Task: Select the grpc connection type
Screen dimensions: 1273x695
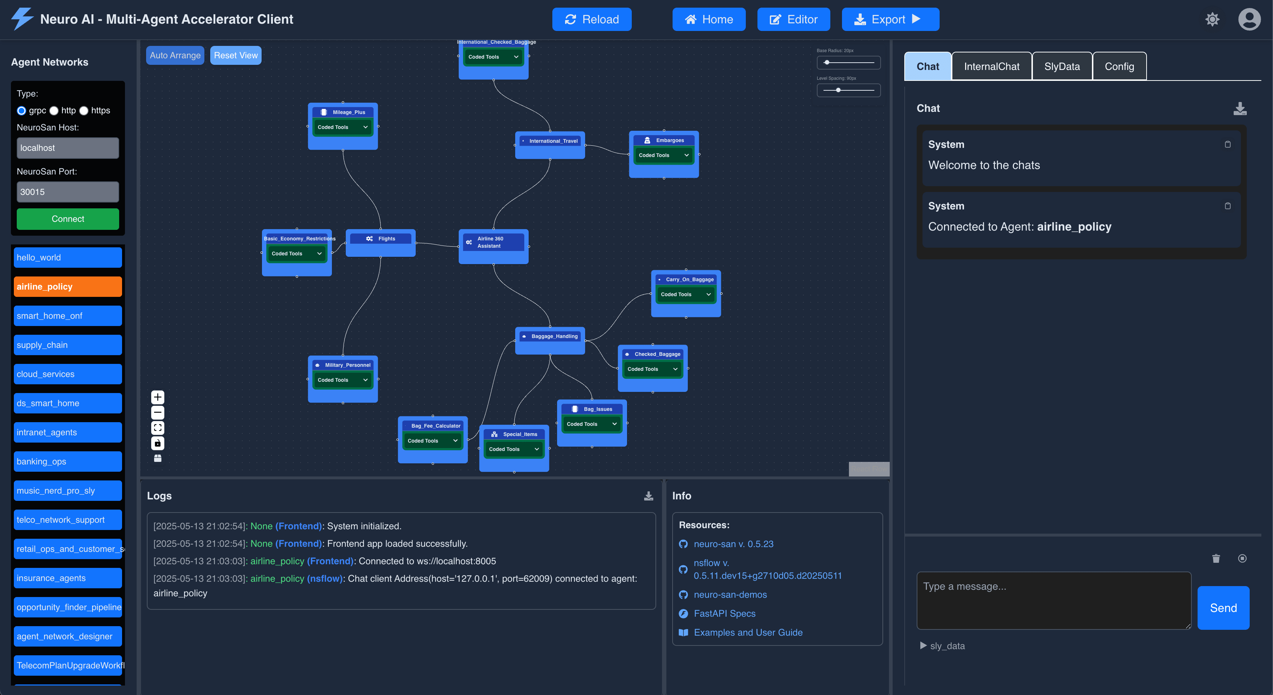Action: [21, 111]
